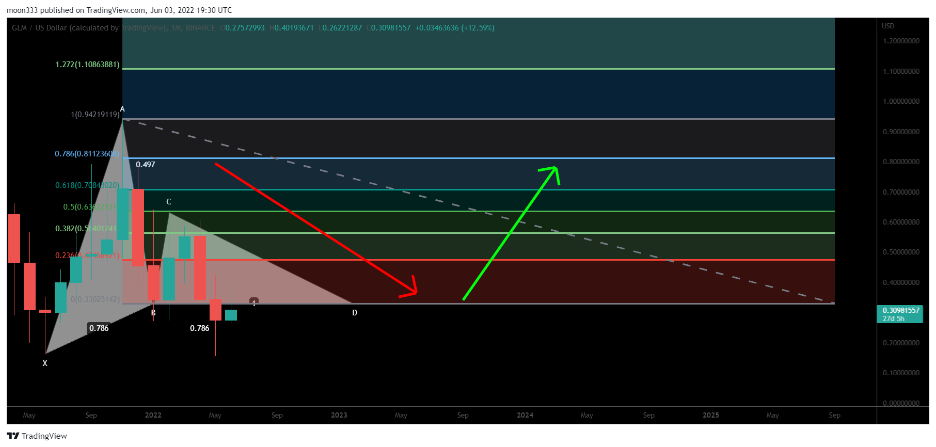Click the 0.80000000 price axis label
The width and height of the screenshot is (936, 447).
[901, 162]
